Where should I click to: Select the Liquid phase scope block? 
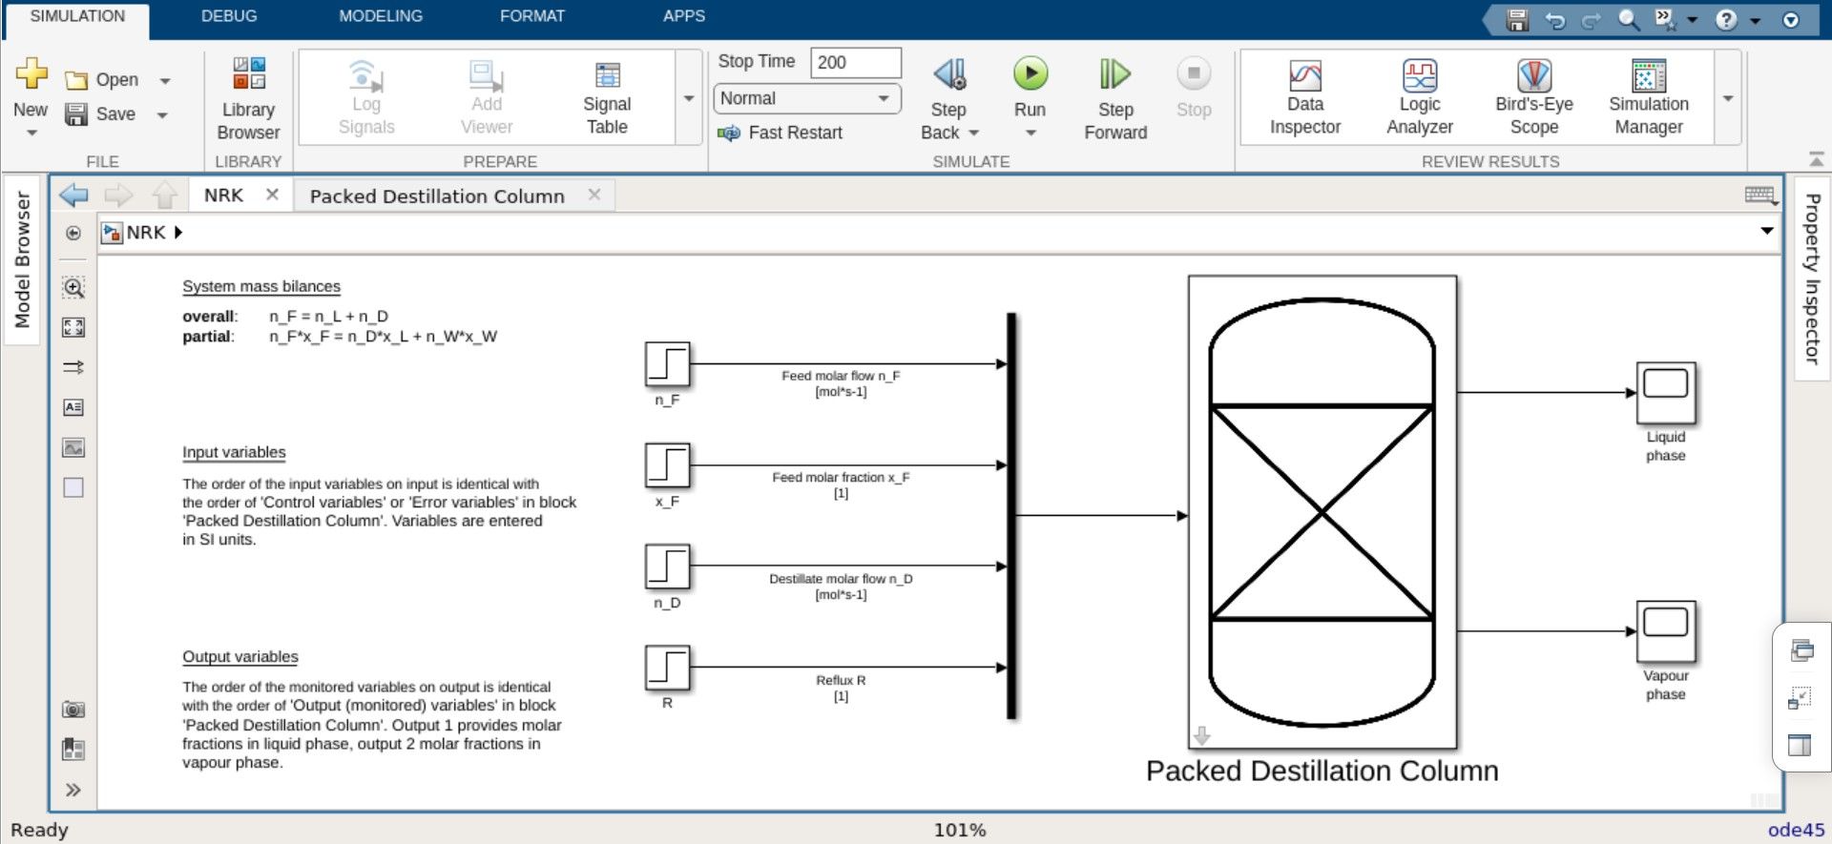[x=1666, y=392]
